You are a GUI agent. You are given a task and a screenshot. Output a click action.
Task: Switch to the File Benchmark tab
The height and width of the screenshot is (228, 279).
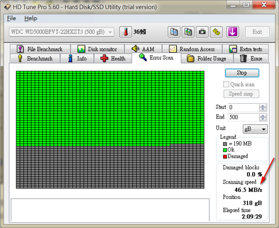coord(40,49)
